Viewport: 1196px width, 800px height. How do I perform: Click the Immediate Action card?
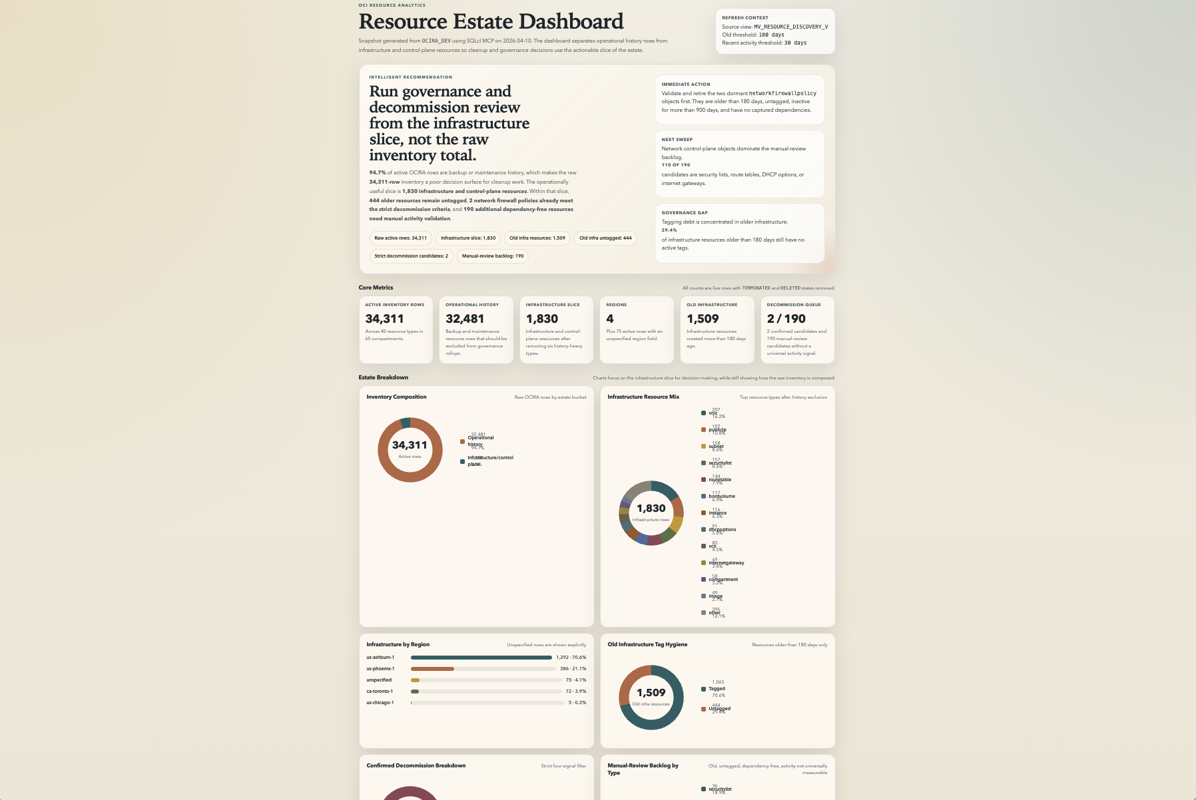740,100
